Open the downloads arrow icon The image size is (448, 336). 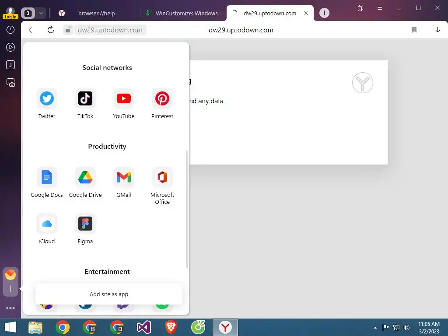(437, 30)
